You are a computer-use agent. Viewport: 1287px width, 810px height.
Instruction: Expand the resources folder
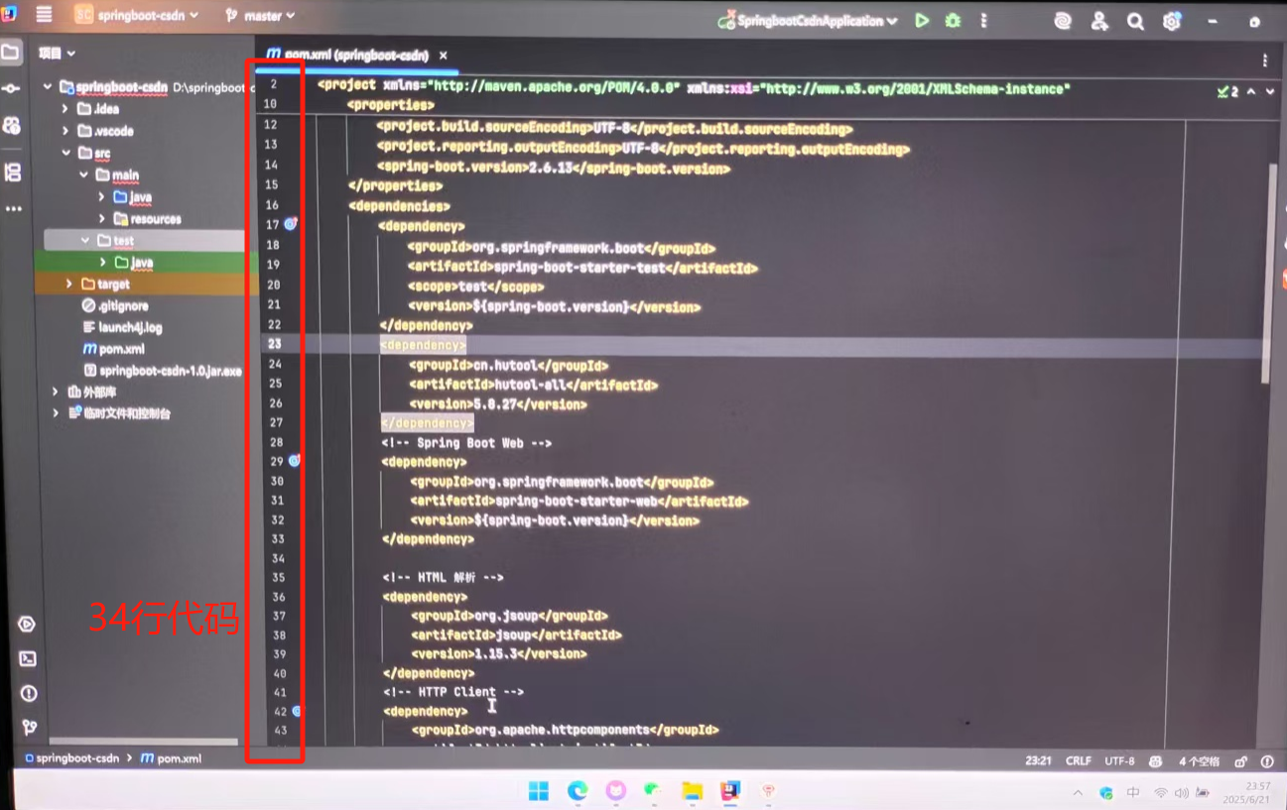(x=101, y=218)
